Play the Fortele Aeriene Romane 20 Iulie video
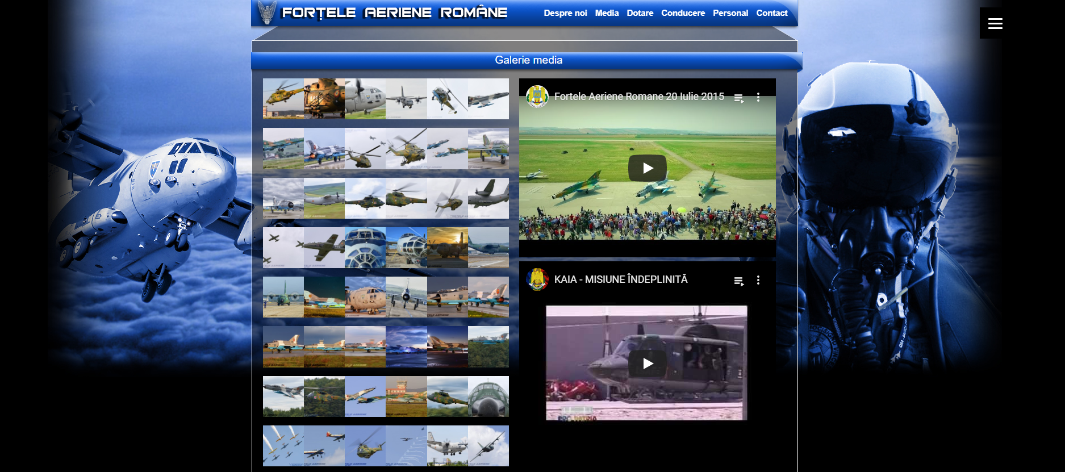Image resolution: width=1065 pixels, height=472 pixels. coord(648,168)
